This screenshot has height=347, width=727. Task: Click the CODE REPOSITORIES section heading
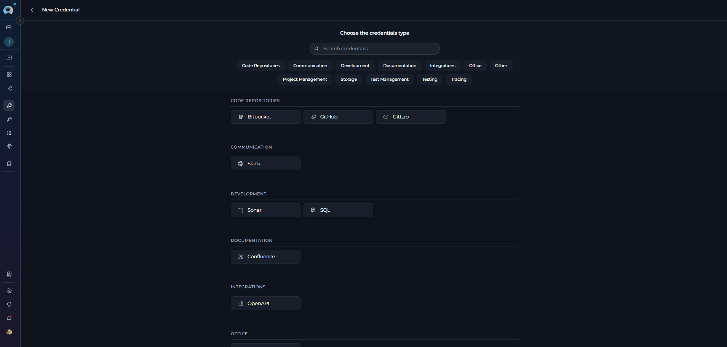(255, 101)
